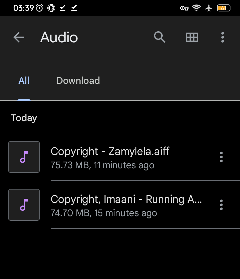This screenshot has width=240, height=279.
Task: Play Copyright, Imaani - Running audio file
Action: pos(126,200)
